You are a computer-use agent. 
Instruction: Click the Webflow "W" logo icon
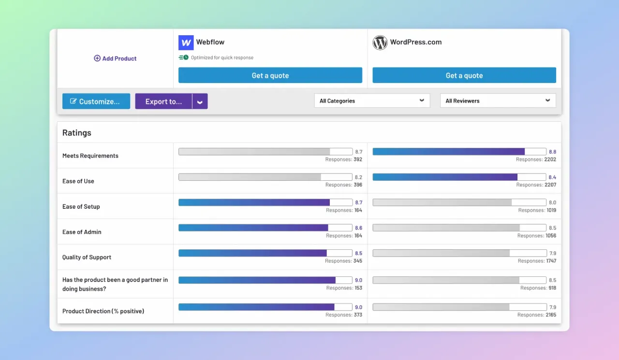[186, 43]
